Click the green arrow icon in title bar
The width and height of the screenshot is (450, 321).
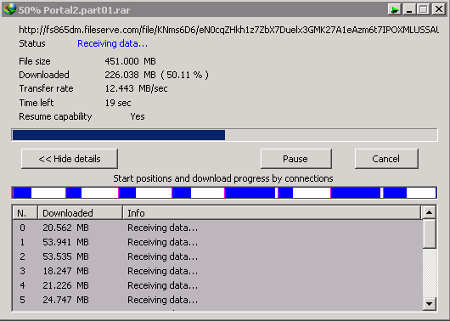point(395,9)
